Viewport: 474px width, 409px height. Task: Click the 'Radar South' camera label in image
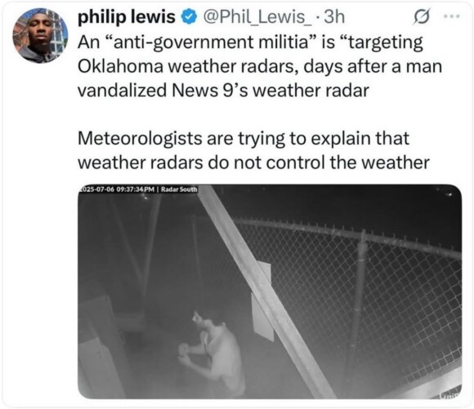(x=179, y=189)
